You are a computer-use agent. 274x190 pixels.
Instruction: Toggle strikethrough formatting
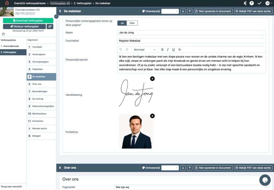tap(180, 49)
